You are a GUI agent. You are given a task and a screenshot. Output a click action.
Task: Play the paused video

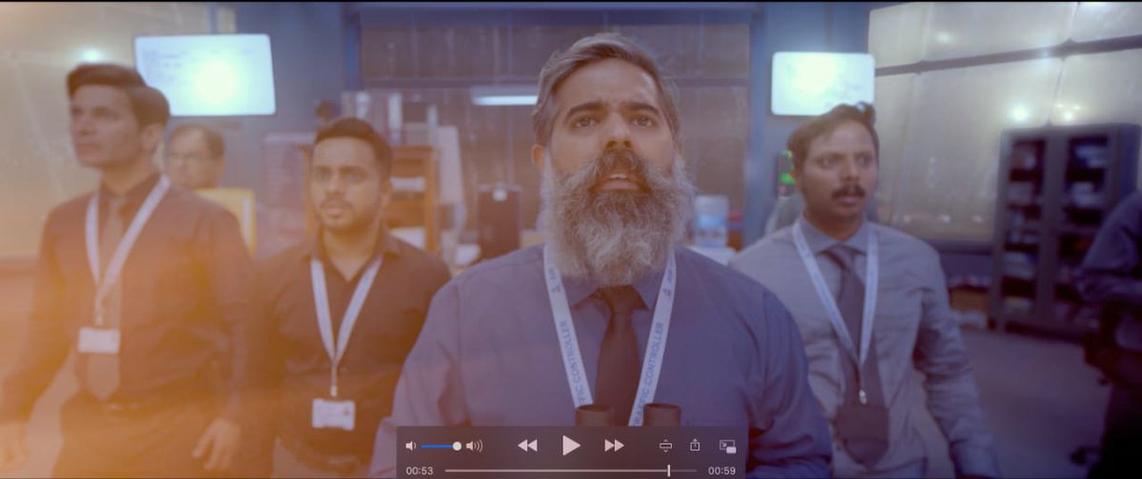570,445
